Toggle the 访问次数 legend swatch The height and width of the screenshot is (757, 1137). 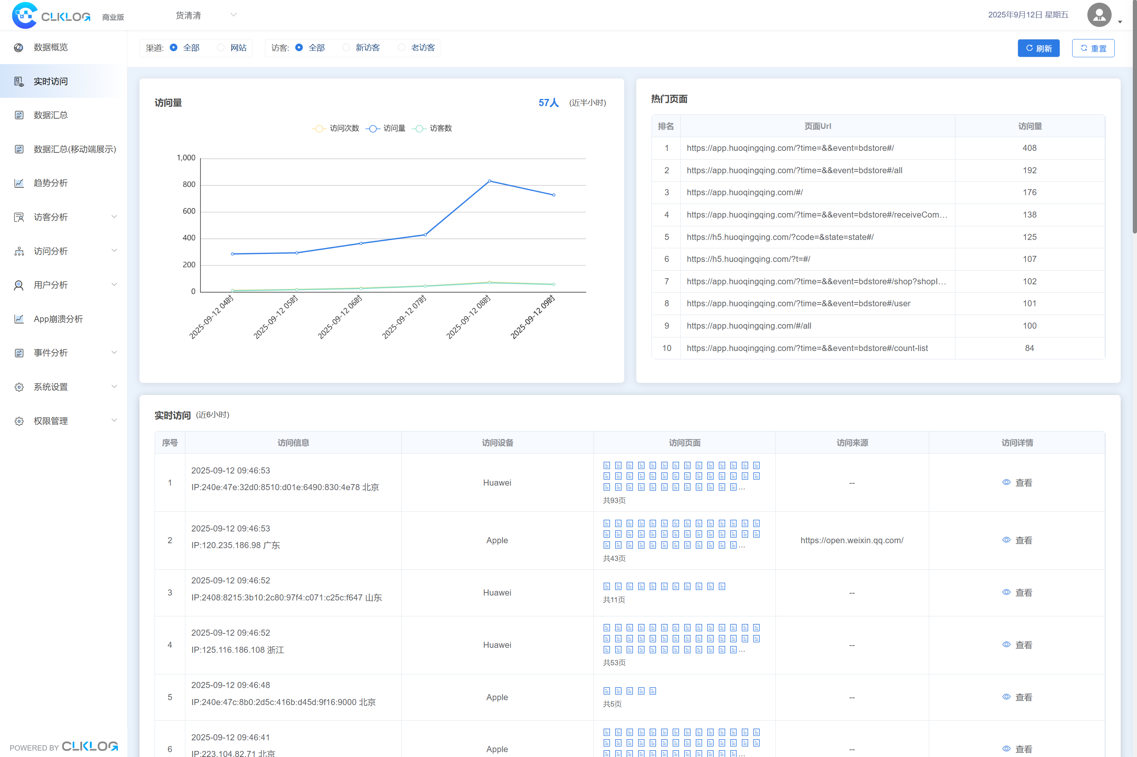318,129
